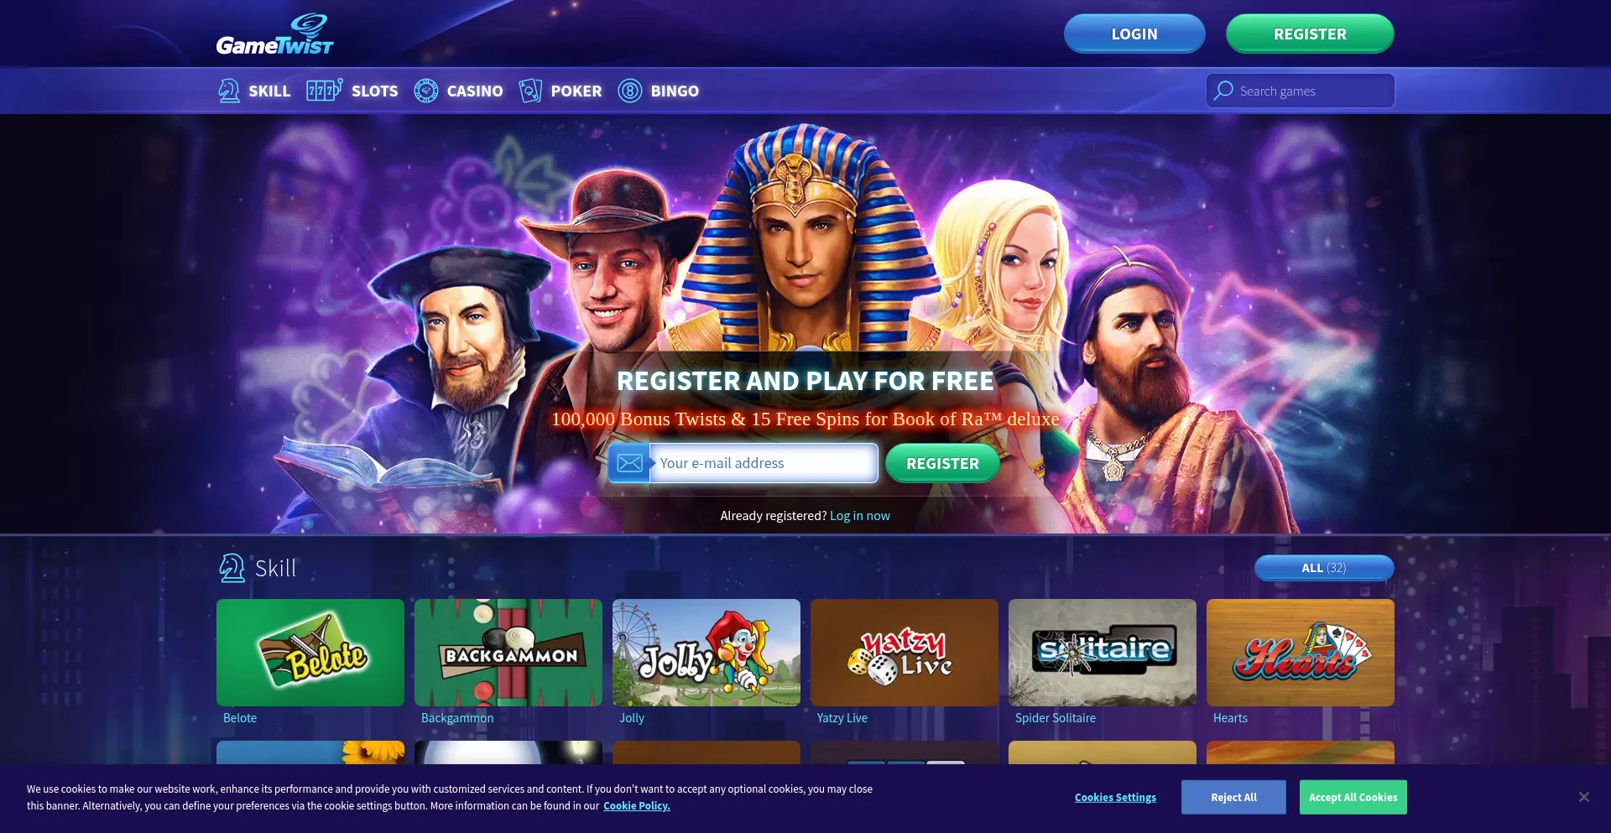Focus the Search games field
1611x833 pixels.
click(x=1301, y=91)
